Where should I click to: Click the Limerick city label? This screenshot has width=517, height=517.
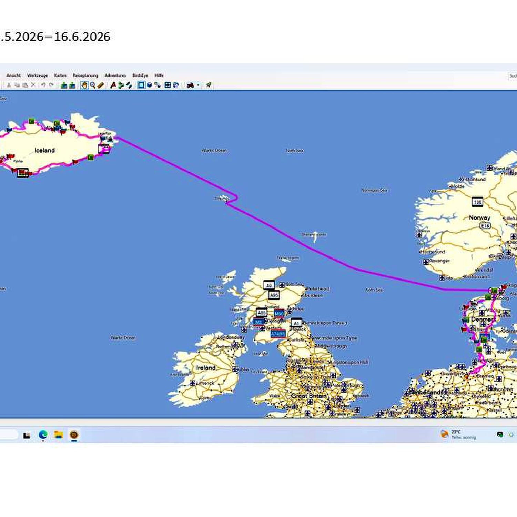click(x=205, y=383)
